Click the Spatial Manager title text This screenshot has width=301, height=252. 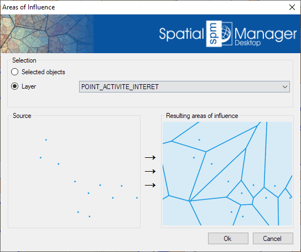tap(228, 34)
